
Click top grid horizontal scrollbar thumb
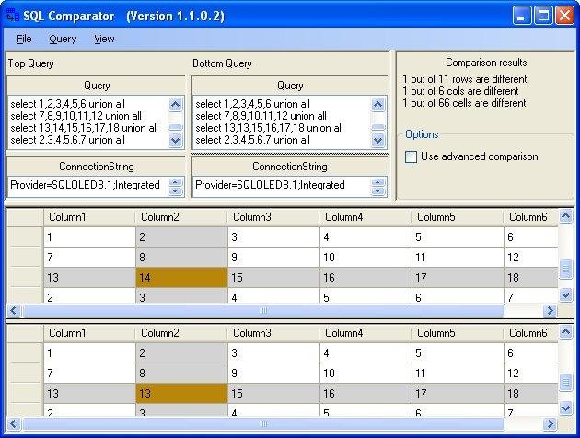coord(263,310)
